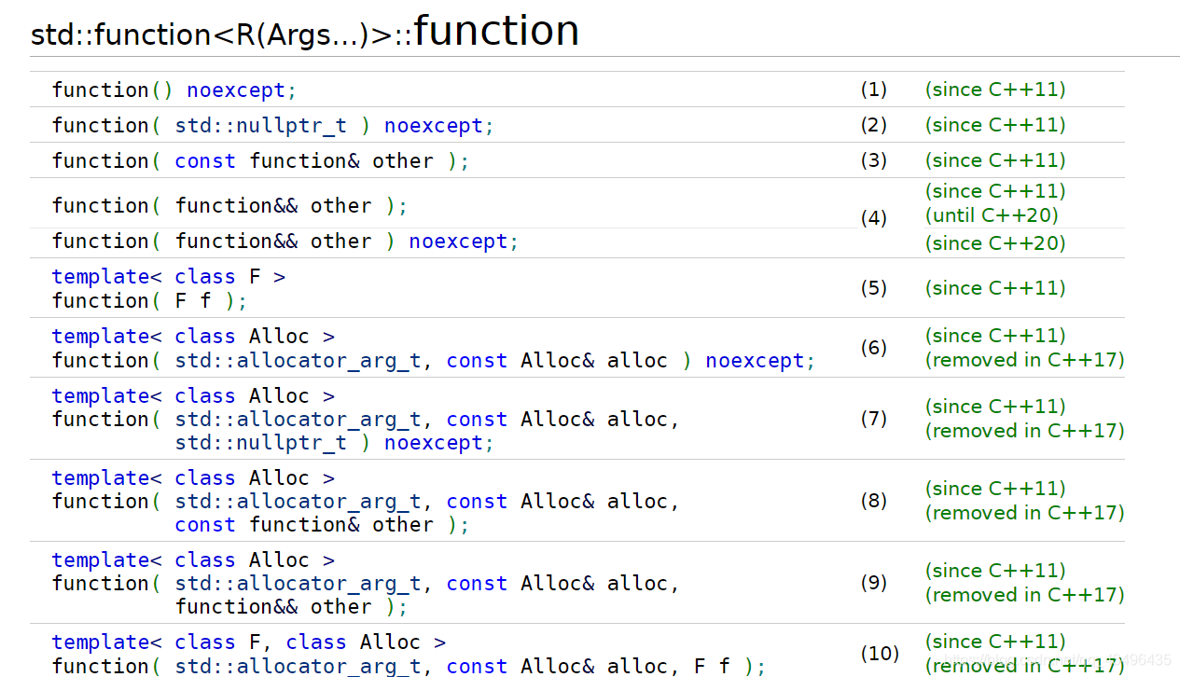This screenshot has height=677, width=1180.
Task: Click std::nullptr_t link in overload (7)
Action: [x=260, y=443]
